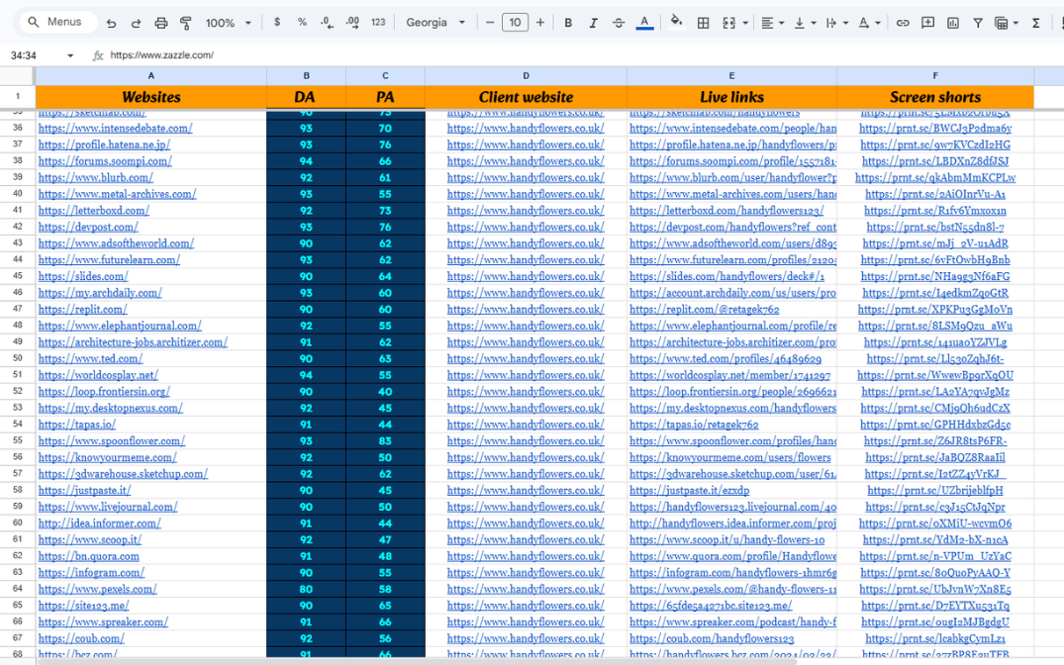Click the Insert chart icon
The height and width of the screenshot is (665, 1064).
click(x=952, y=23)
